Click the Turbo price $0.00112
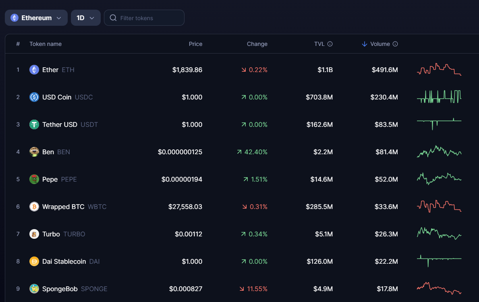The image size is (479, 302). [189, 234]
